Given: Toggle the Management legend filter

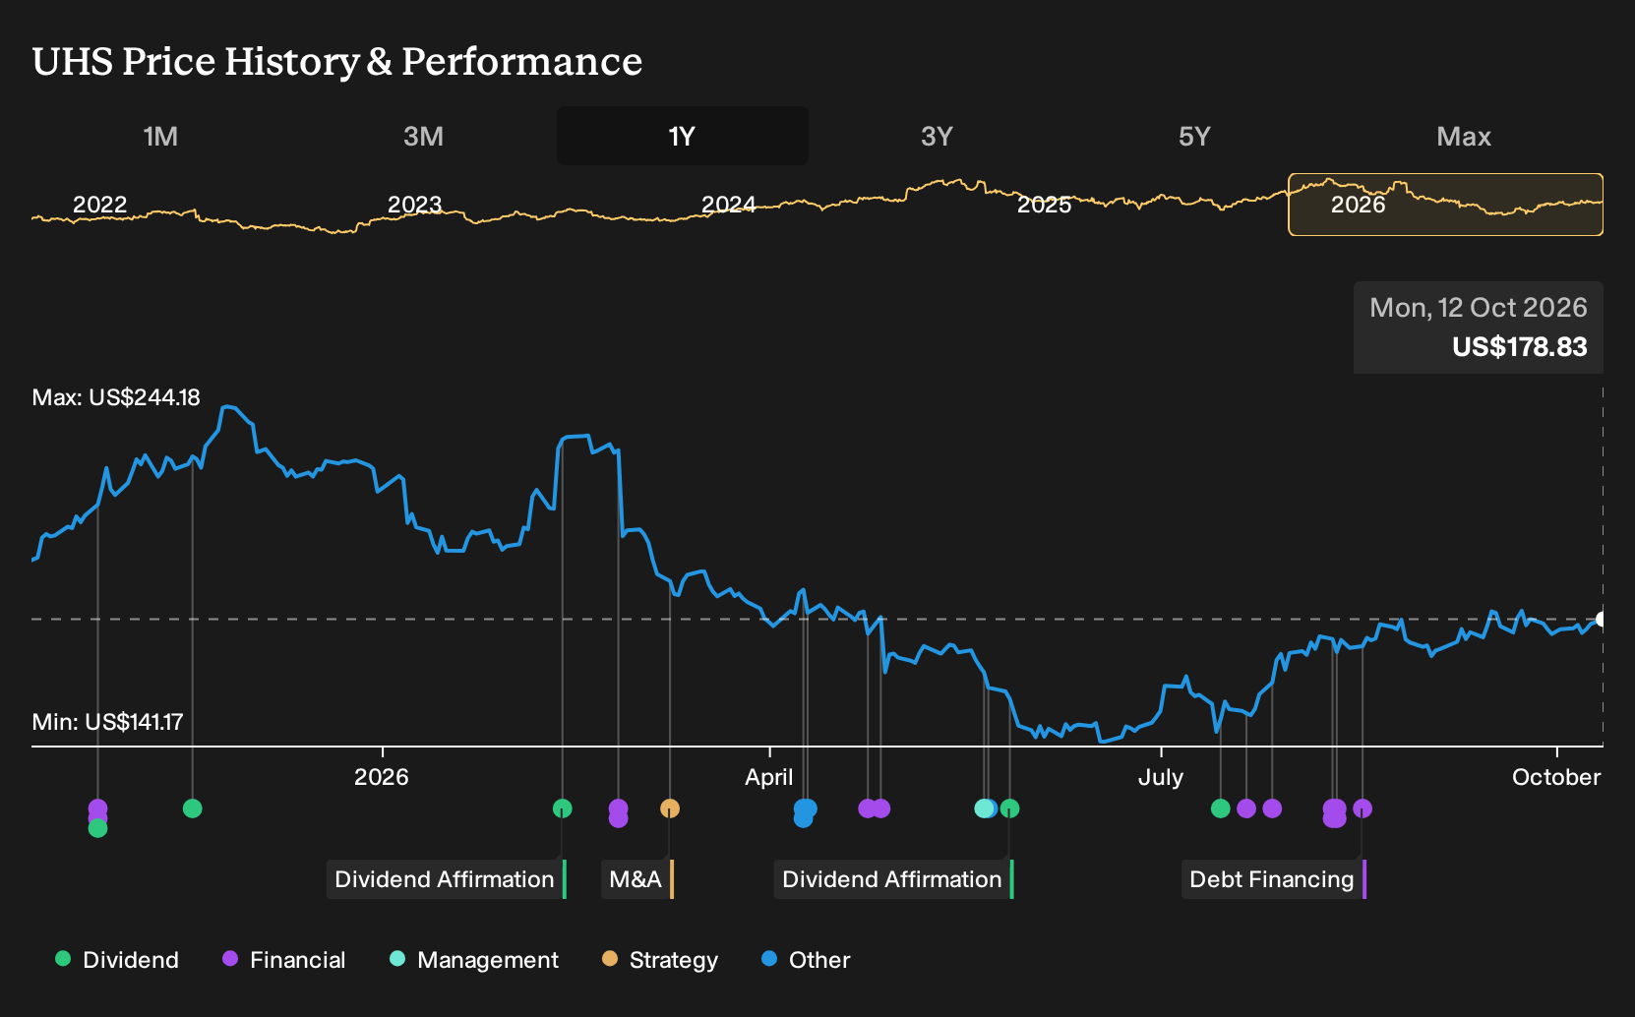Looking at the screenshot, I should coord(474,960).
